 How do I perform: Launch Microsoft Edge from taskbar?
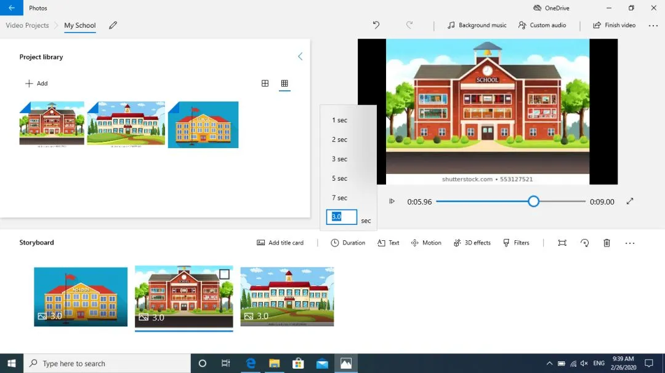[251, 363]
